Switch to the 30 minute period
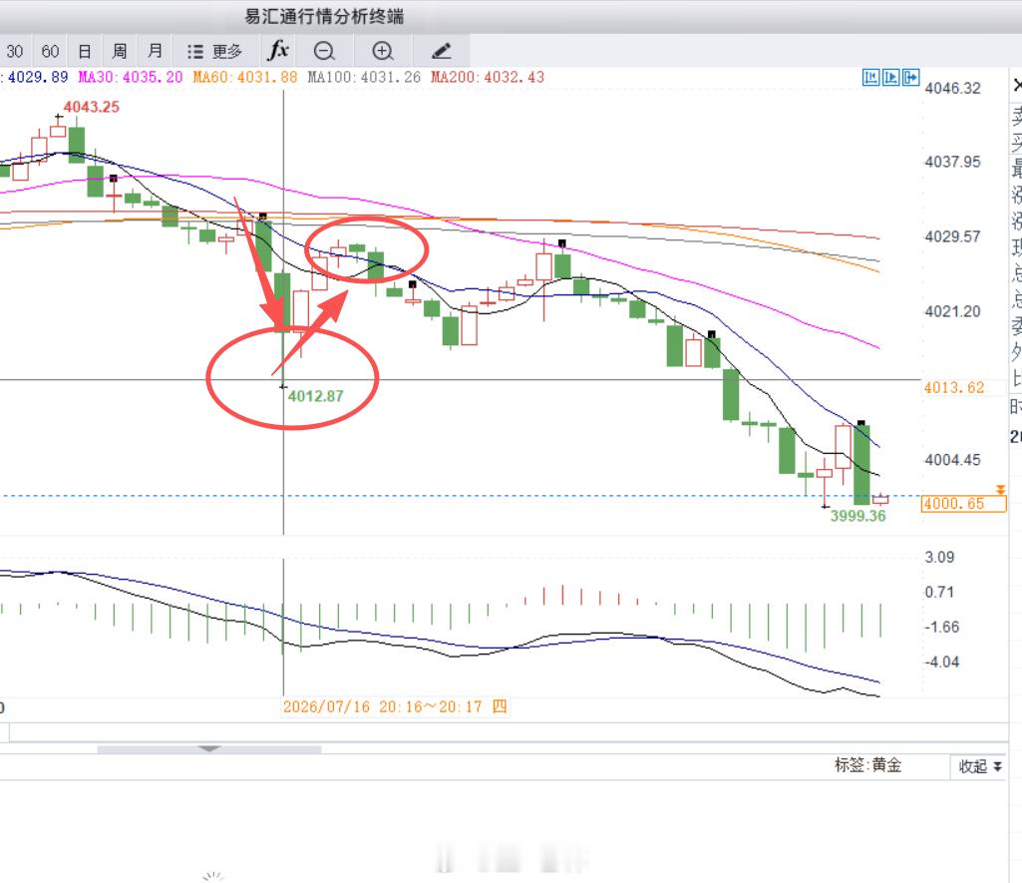 tap(14, 52)
